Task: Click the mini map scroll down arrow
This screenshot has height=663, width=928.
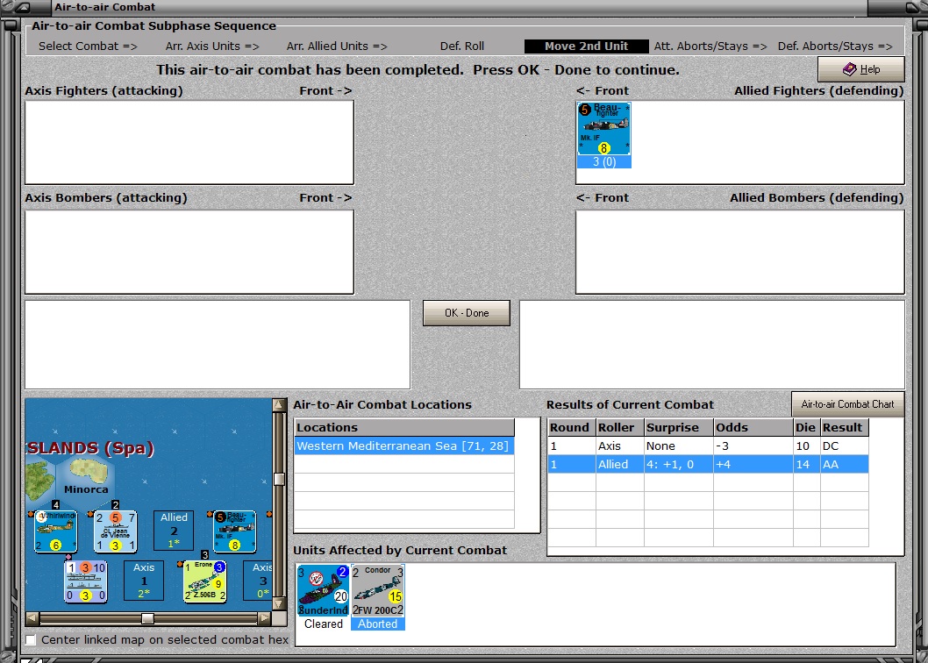Action: click(279, 604)
